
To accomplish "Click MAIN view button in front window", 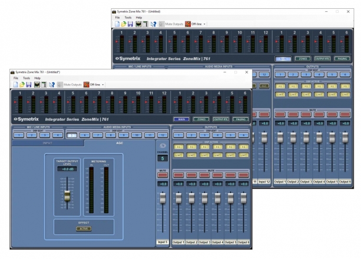I will click(x=181, y=119).
